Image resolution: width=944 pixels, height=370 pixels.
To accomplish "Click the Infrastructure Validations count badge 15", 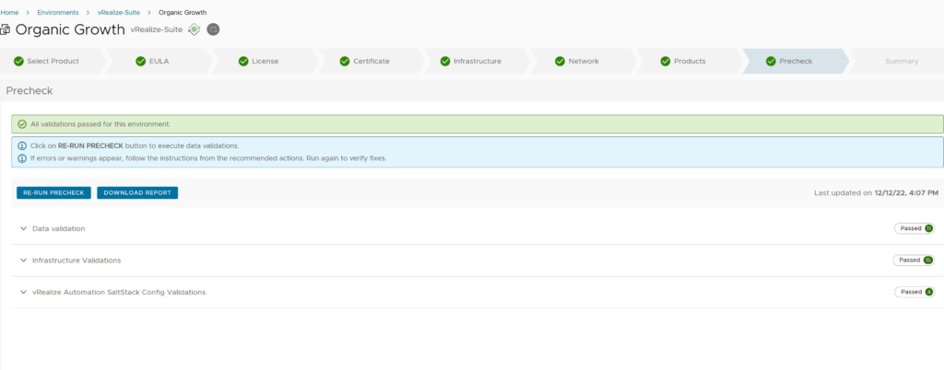I will pos(927,260).
